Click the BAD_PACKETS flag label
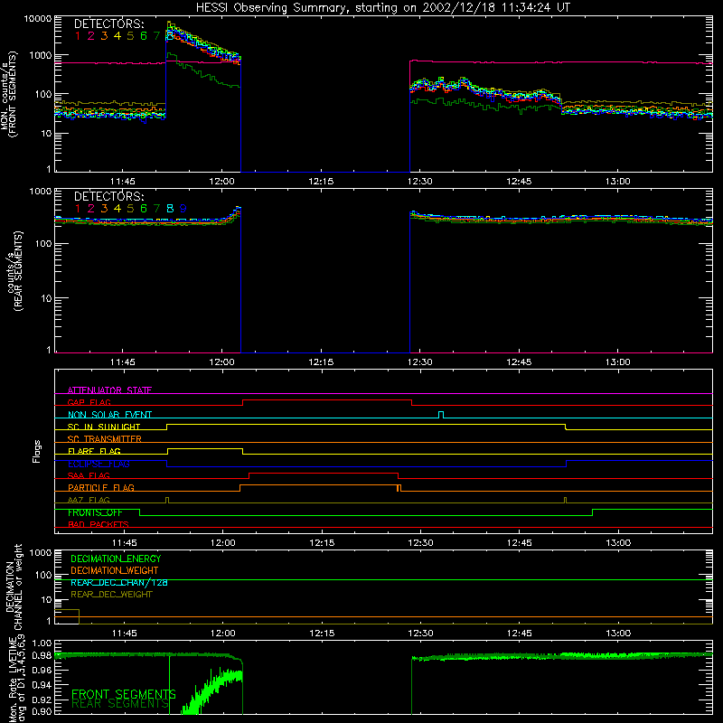Screen dimensions: 723x723 point(99,524)
